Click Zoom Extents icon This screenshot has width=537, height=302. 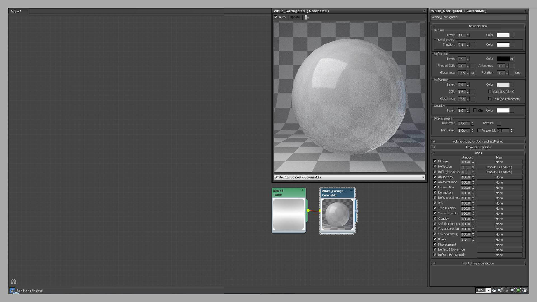tap(512, 290)
